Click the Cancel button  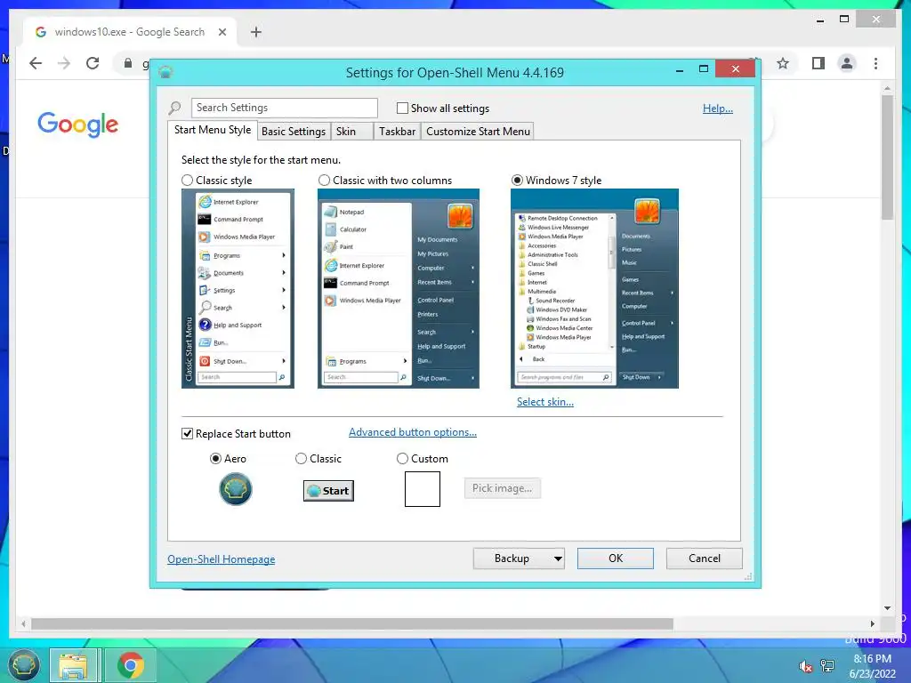tap(705, 558)
